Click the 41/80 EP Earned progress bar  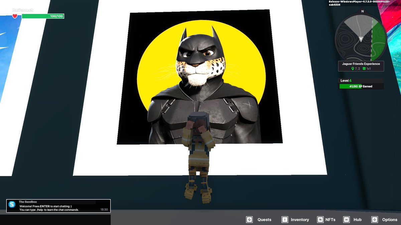361,86
